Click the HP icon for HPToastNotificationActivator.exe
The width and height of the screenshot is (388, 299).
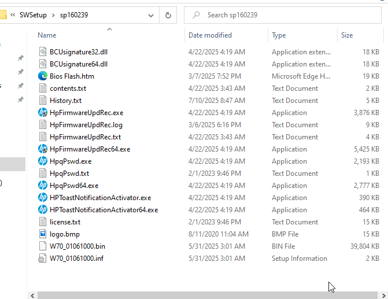(x=43, y=197)
